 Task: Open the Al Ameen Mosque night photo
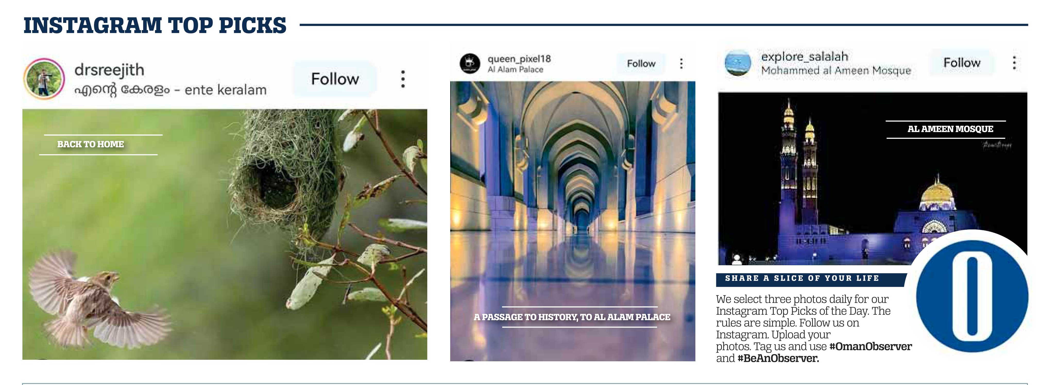872,179
